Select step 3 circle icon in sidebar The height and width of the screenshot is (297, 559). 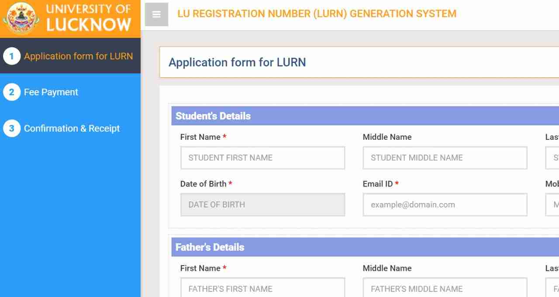tap(12, 128)
